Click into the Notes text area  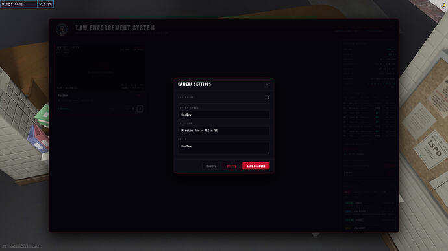click(224, 148)
